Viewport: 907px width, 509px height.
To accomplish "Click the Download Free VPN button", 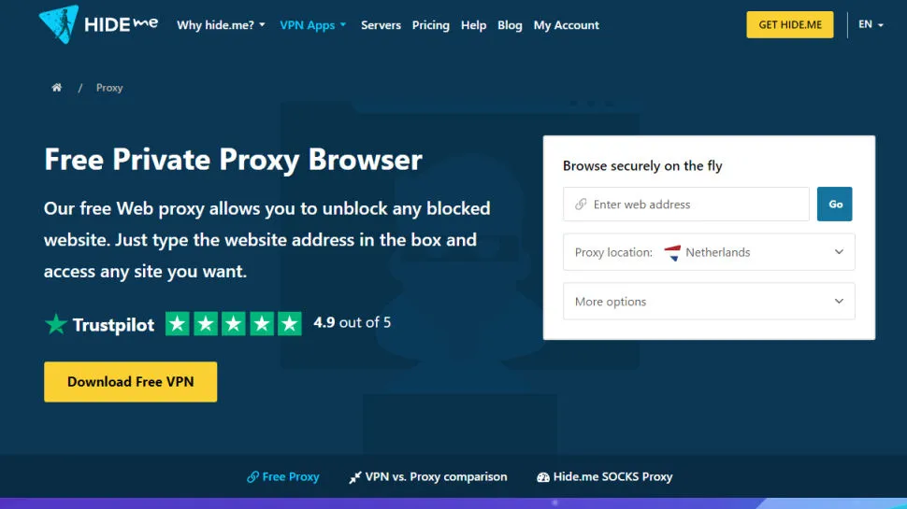I will click(130, 382).
